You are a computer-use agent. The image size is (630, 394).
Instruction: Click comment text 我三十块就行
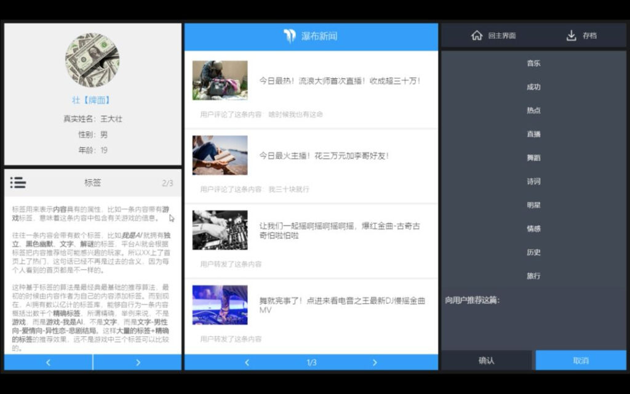click(x=289, y=190)
